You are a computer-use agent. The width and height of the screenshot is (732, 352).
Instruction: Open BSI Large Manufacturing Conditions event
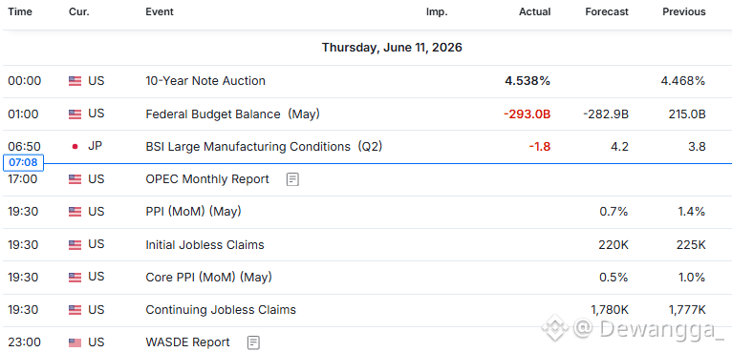(264, 147)
